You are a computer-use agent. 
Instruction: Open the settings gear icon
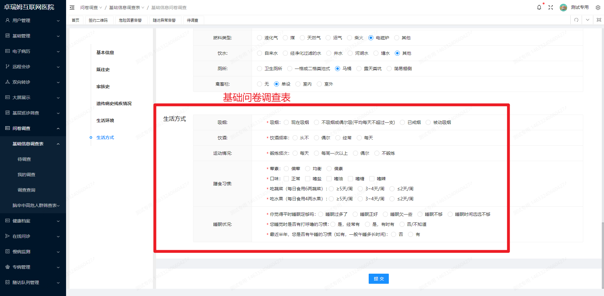[x=598, y=8]
